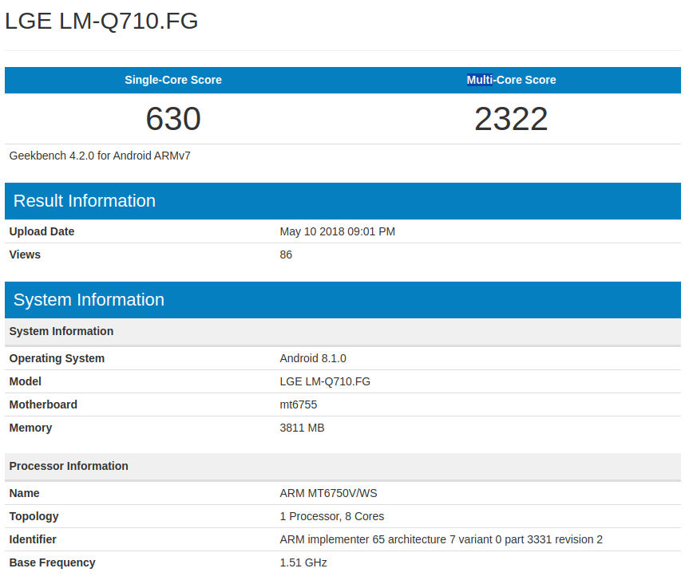Select the Single-Core Score header
Viewport: 689px width, 584px height.
(173, 80)
